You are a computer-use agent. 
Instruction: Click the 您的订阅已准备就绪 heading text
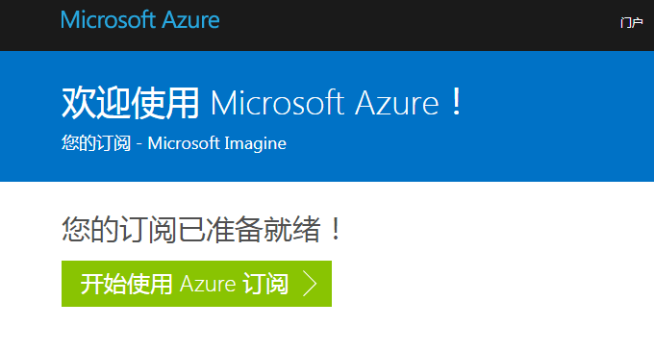(202, 229)
